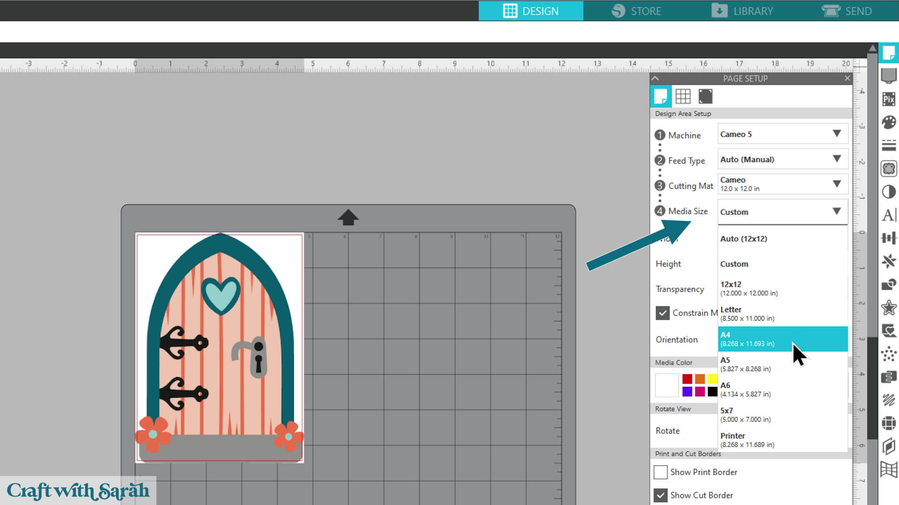Close the Page Setup panel

click(847, 79)
